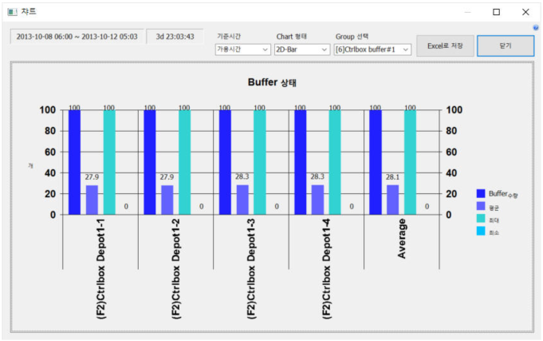Click the duration field 3d 23:03:43

pos(175,37)
